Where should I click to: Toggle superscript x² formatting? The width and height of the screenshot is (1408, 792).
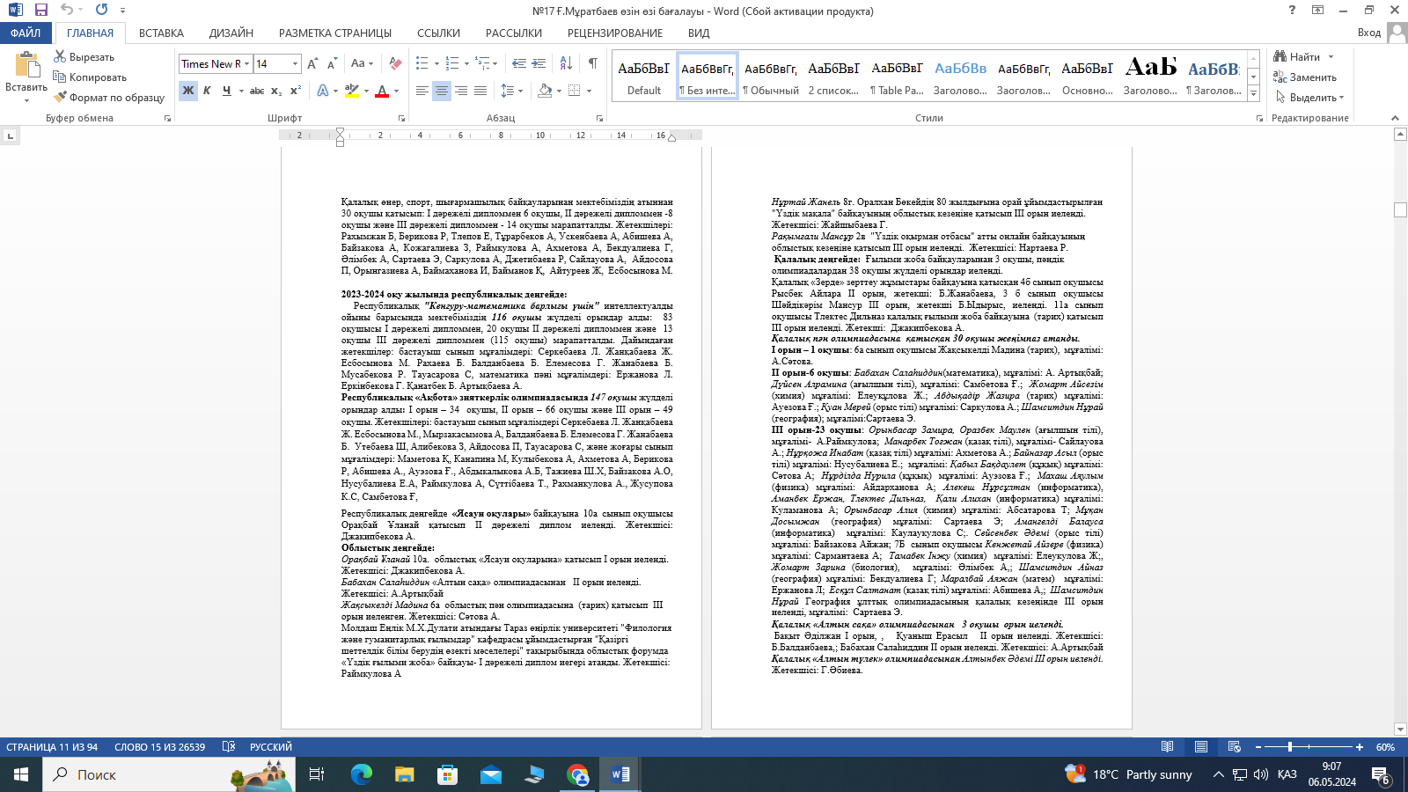(296, 91)
